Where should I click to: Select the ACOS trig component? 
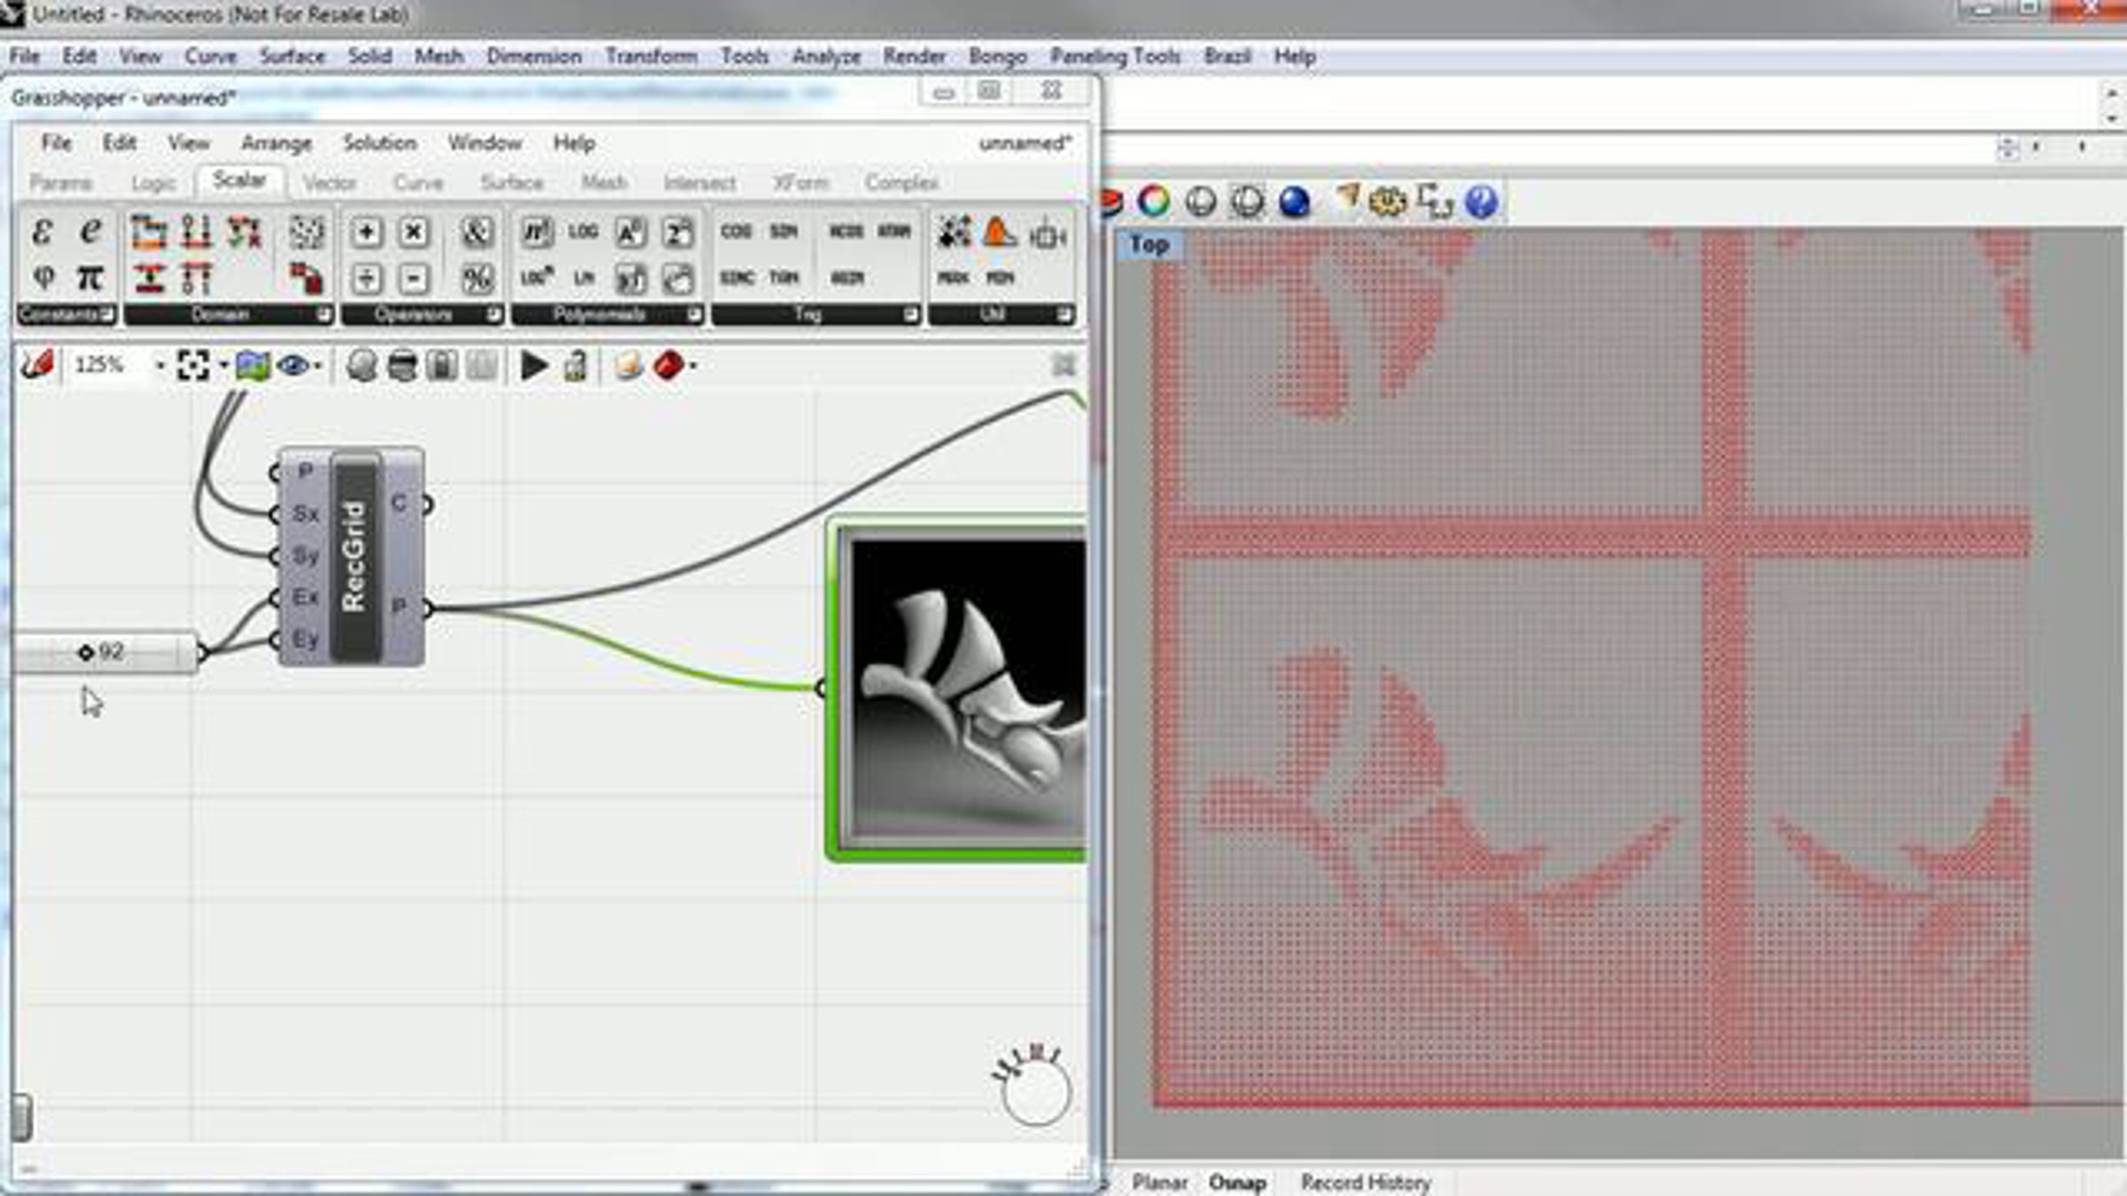pos(846,231)
